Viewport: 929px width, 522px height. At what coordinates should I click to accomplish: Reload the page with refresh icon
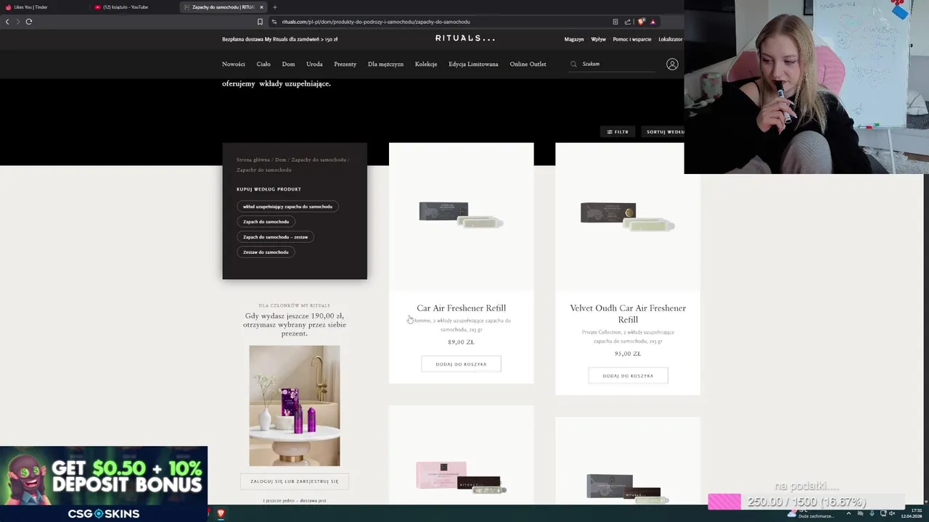click(x=29, y=22)
